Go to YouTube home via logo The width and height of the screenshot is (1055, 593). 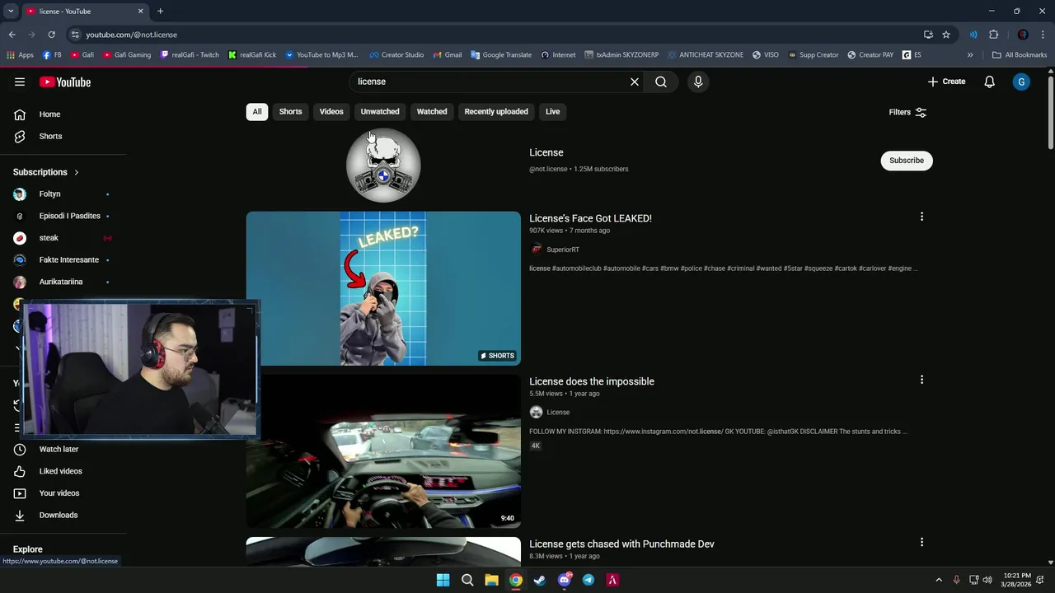(65, 82)
